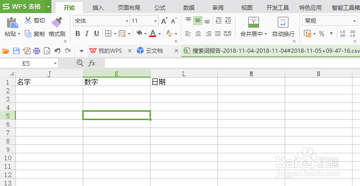Expand the font color dropdown arrow
The image size is (360, 186).
click(159, 34)
